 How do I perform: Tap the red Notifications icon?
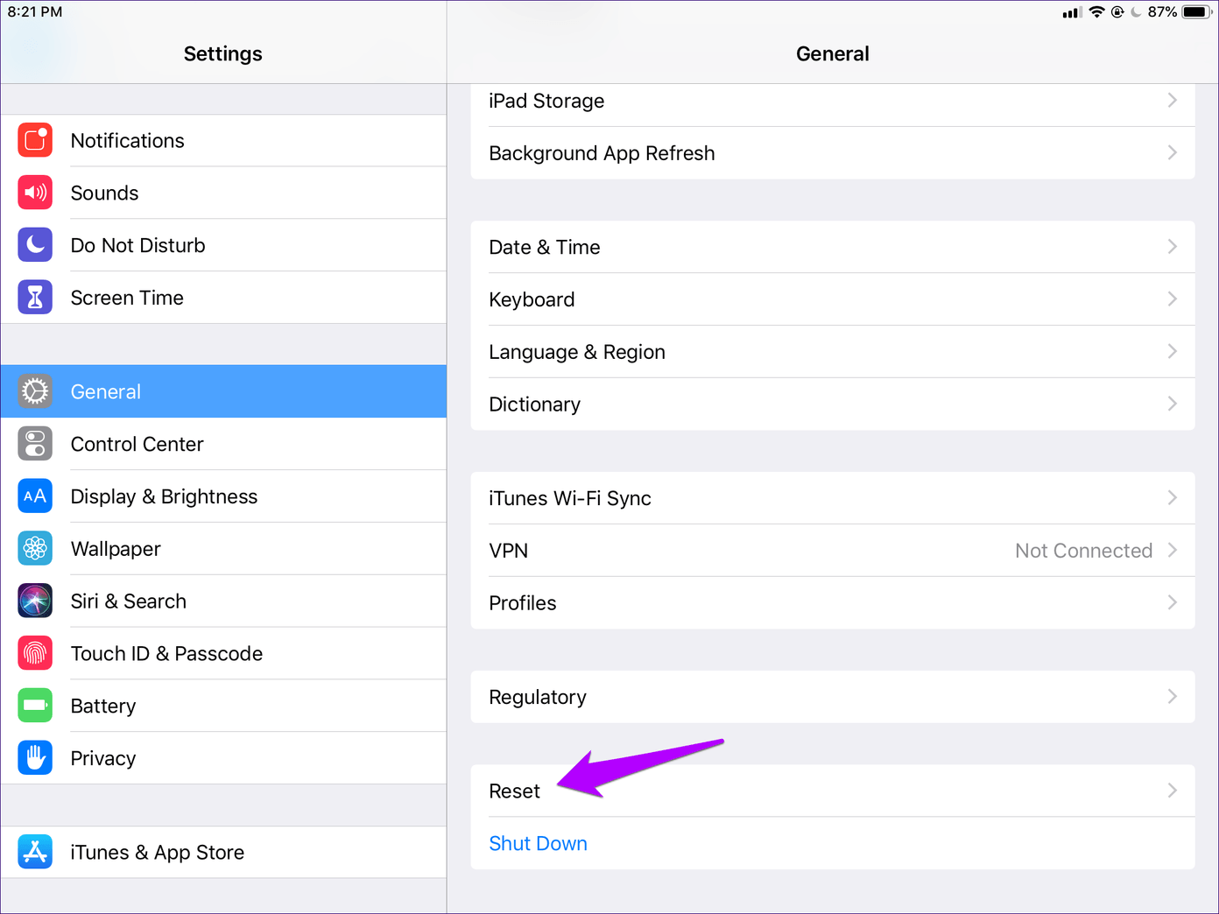coord(35,140)
